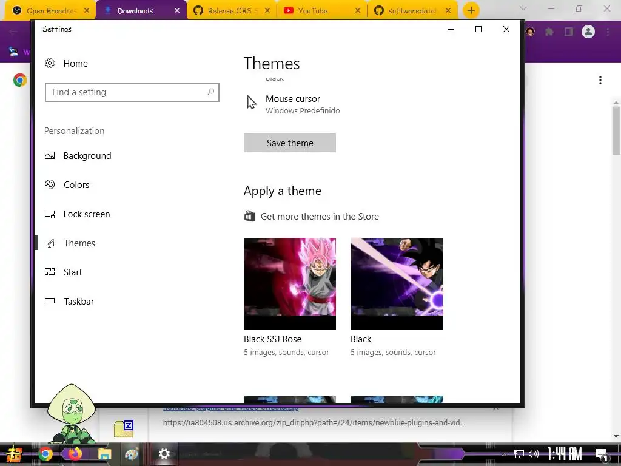
Task: Click Settings gear on the taskbar
Action: [x=164, y=454]
